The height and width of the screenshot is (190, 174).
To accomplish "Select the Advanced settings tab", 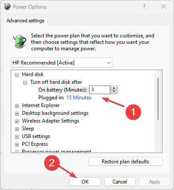I will coord(25,21).
